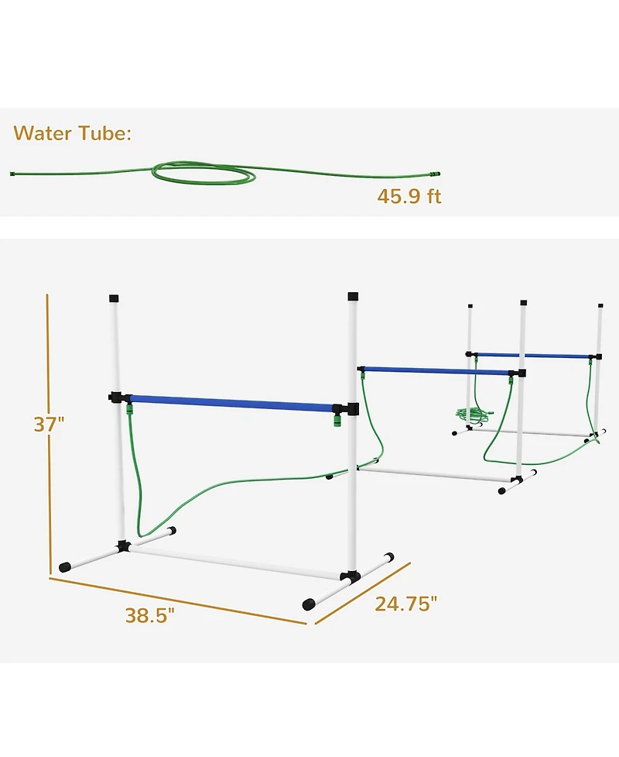Click the blue crossbar of front hurdle
Image resolution: width=619 pixels, height=757 pixels.
tap(231, 404)
